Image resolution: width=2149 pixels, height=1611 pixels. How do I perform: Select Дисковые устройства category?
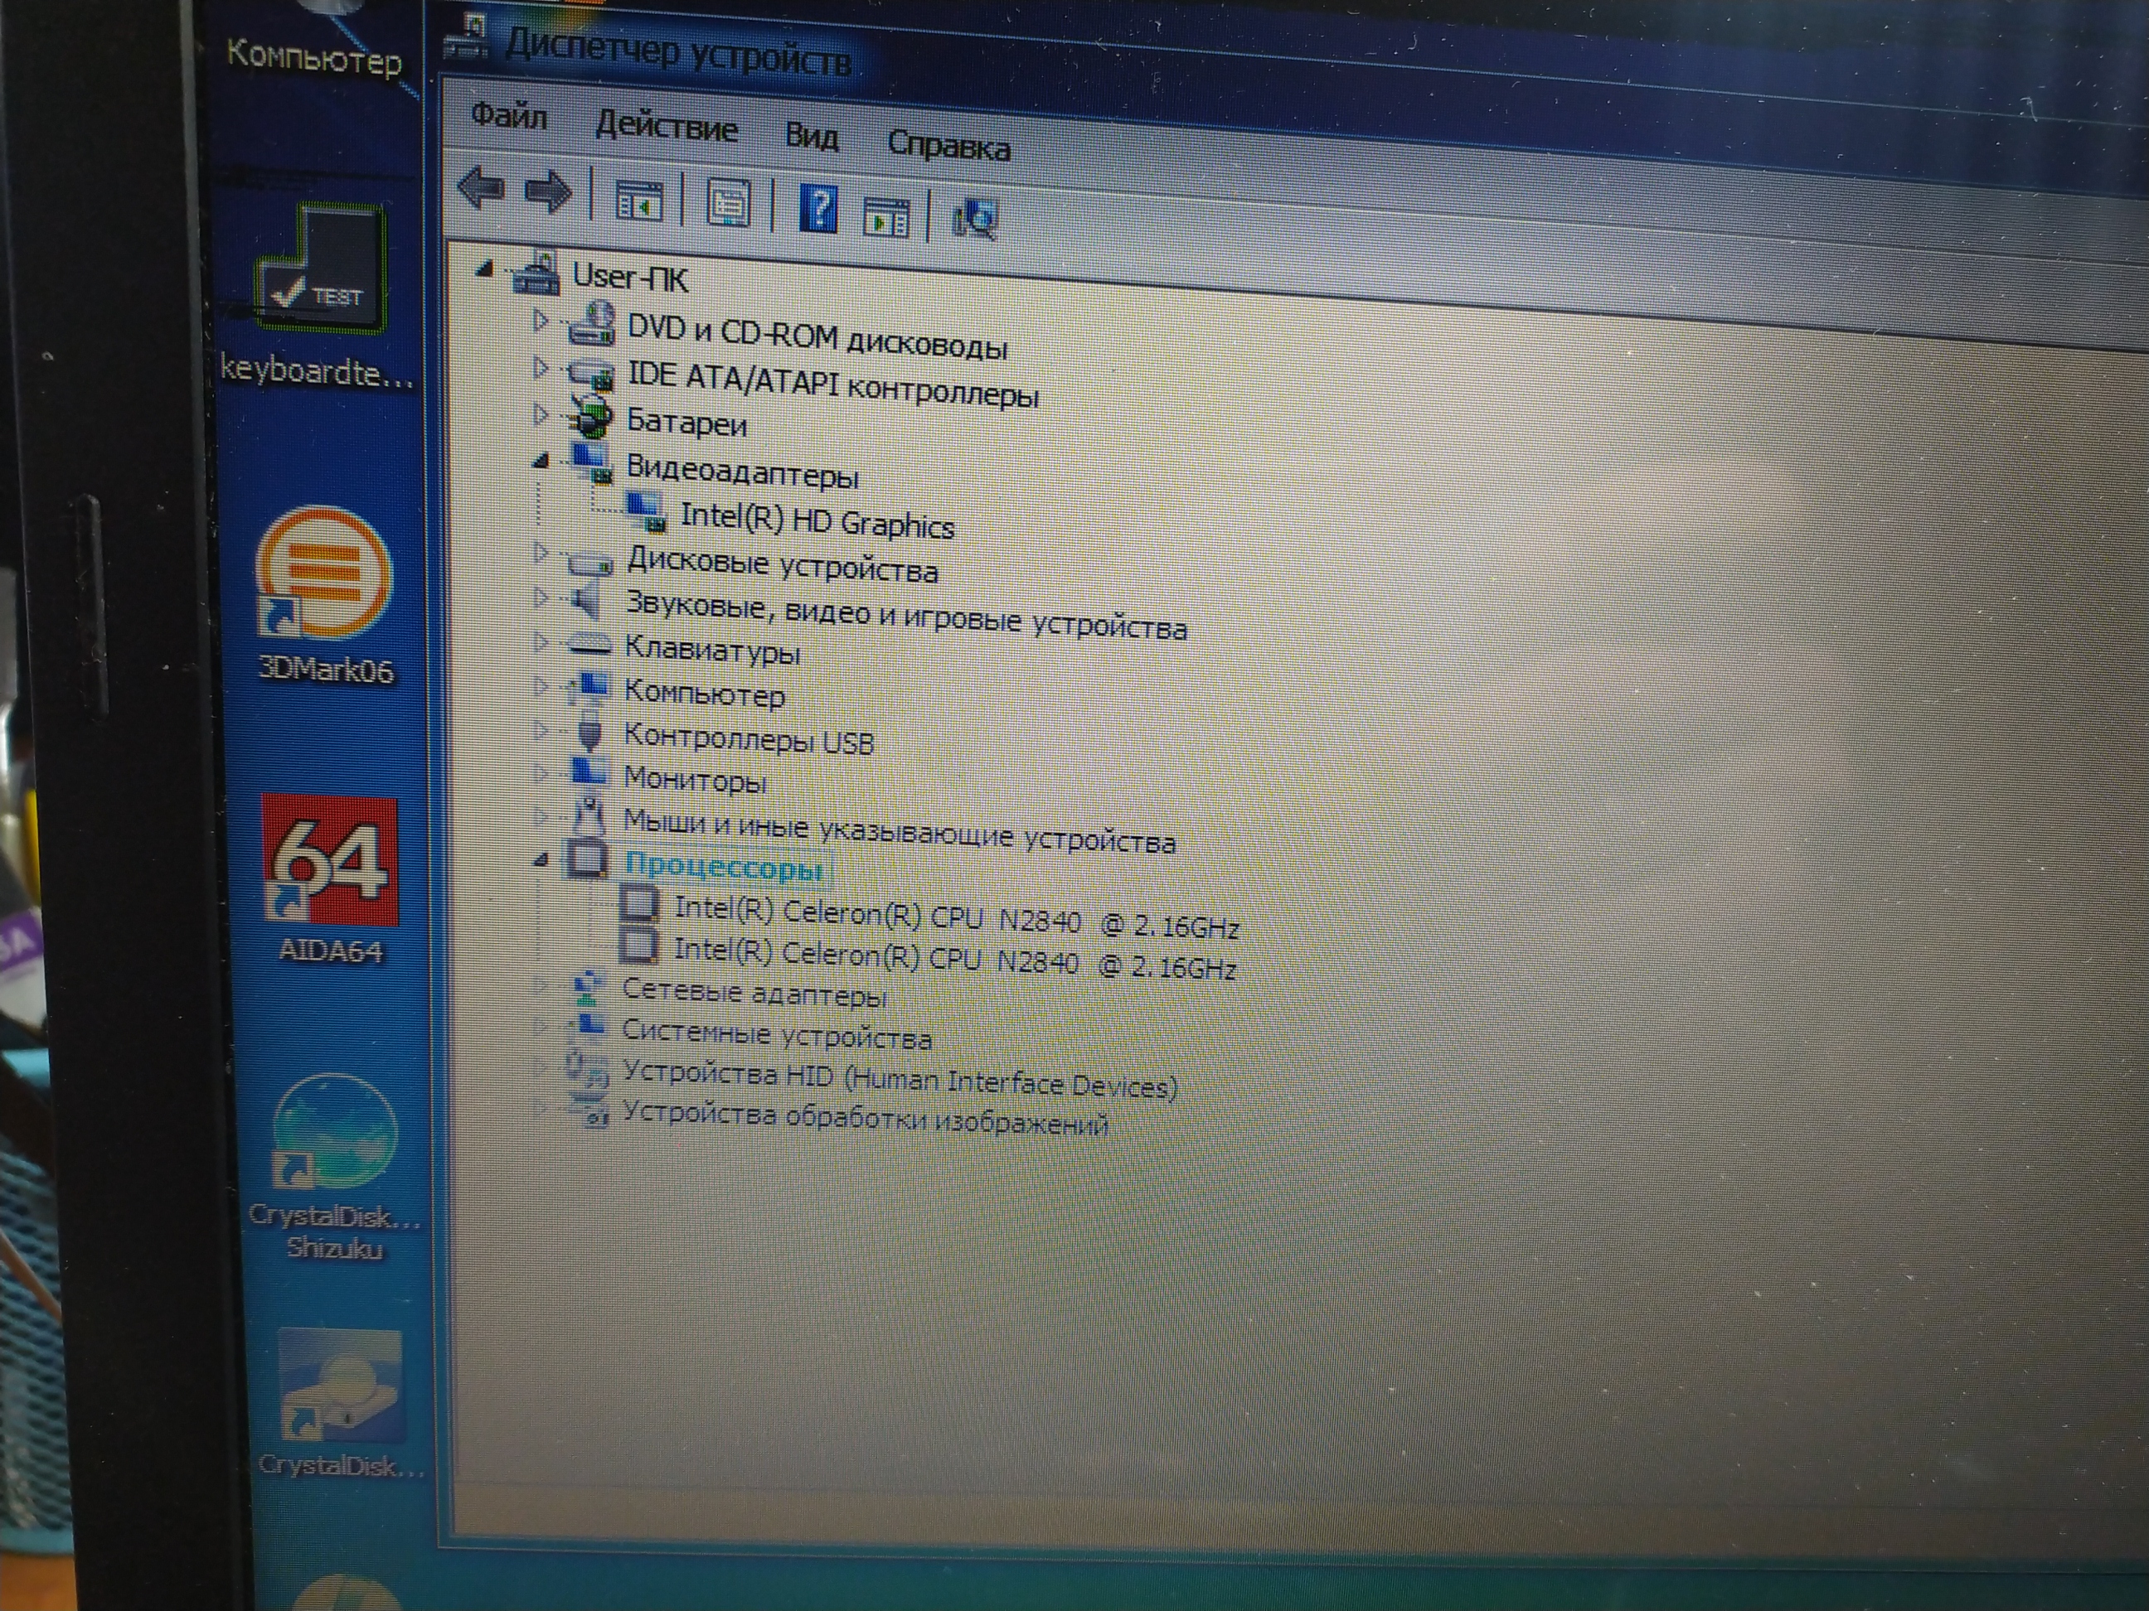(782, 564)
